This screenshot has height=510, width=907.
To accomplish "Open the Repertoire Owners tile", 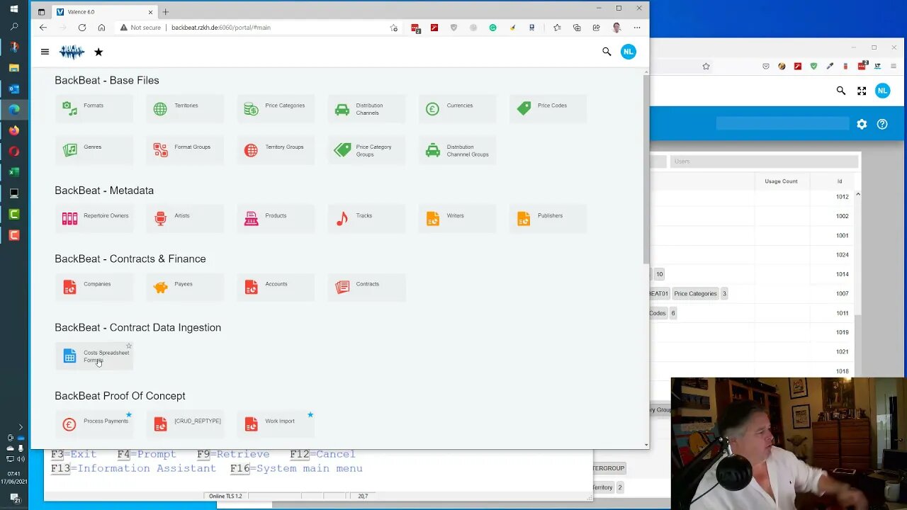I will point(94,219).
